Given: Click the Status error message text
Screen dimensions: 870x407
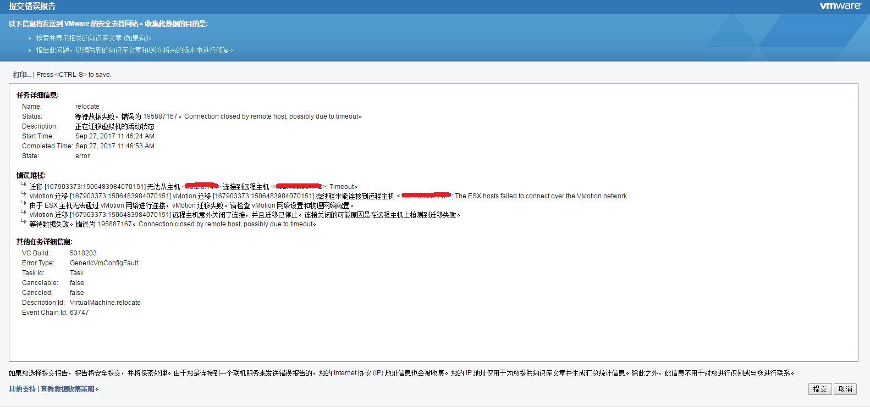Looking at the screenshot, I should (218, 116).
